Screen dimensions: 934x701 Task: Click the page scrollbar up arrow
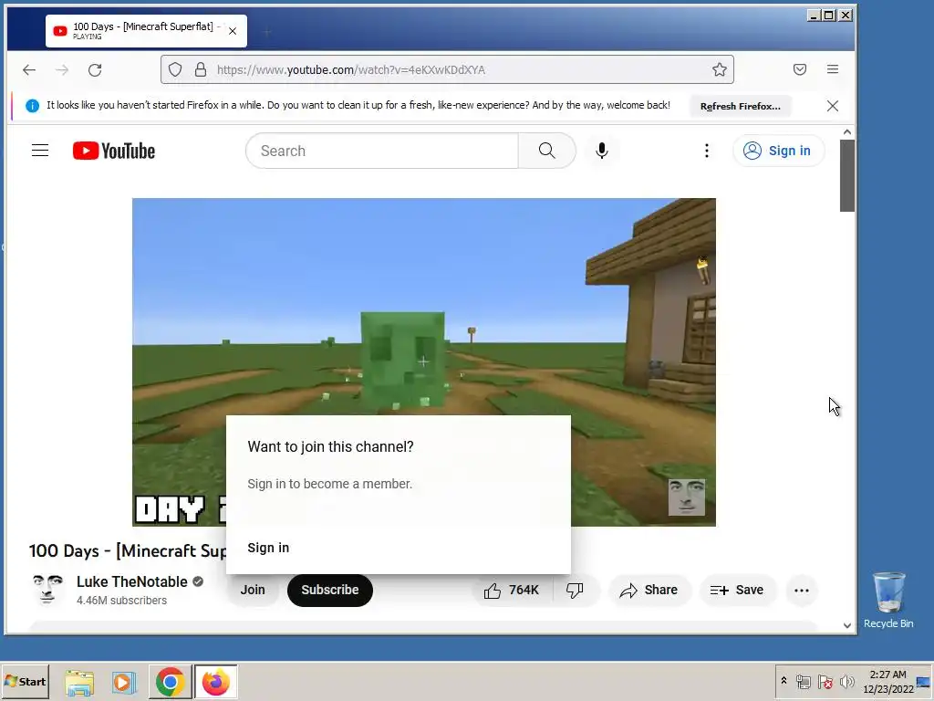coord(847,132)
